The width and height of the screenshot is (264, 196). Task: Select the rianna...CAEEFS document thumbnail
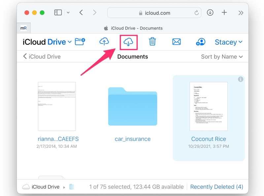[x=57, y=106]
